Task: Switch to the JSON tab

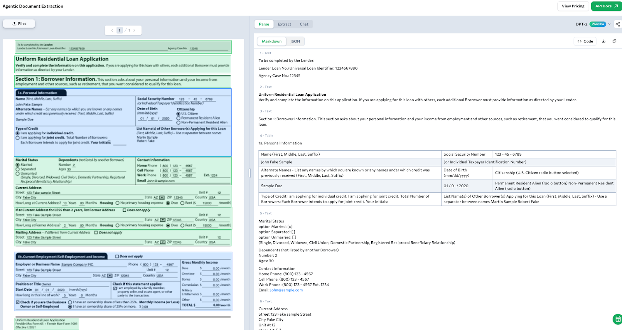Action: click(x=295, y=41)
